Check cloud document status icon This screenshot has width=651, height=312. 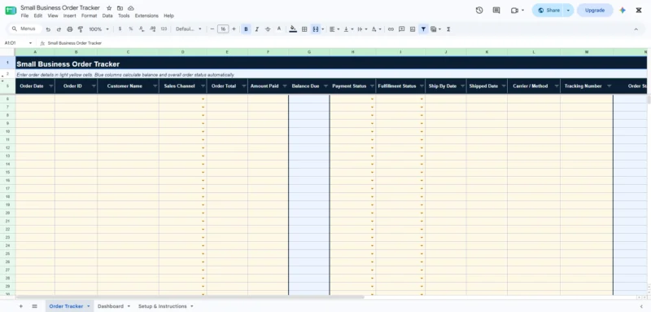pos(131,8)
